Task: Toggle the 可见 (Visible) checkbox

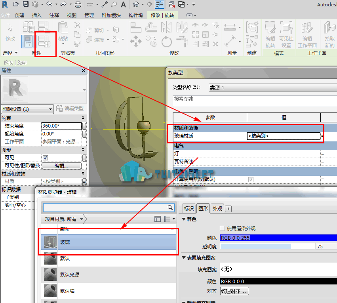Action: [46, 158]
